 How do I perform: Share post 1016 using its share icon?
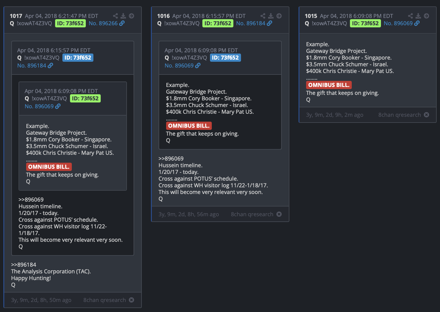tap(263, 16)
